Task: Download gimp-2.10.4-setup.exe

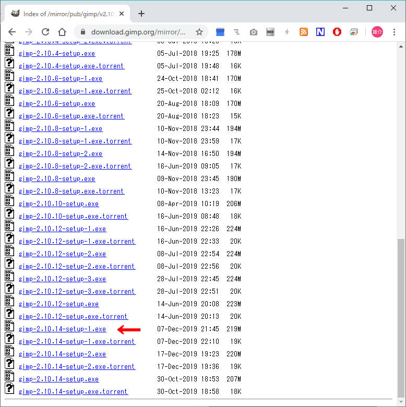Action: [x=57, y=53]
